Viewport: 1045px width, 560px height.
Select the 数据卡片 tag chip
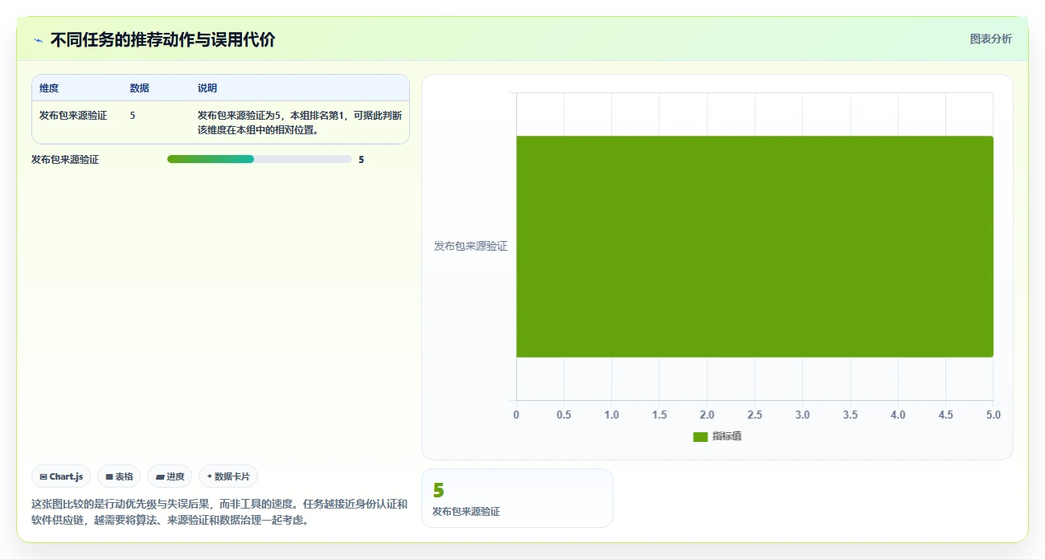tap(228, 476)
